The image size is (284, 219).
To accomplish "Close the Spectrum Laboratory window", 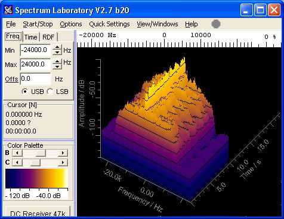I will click(274, 10).
